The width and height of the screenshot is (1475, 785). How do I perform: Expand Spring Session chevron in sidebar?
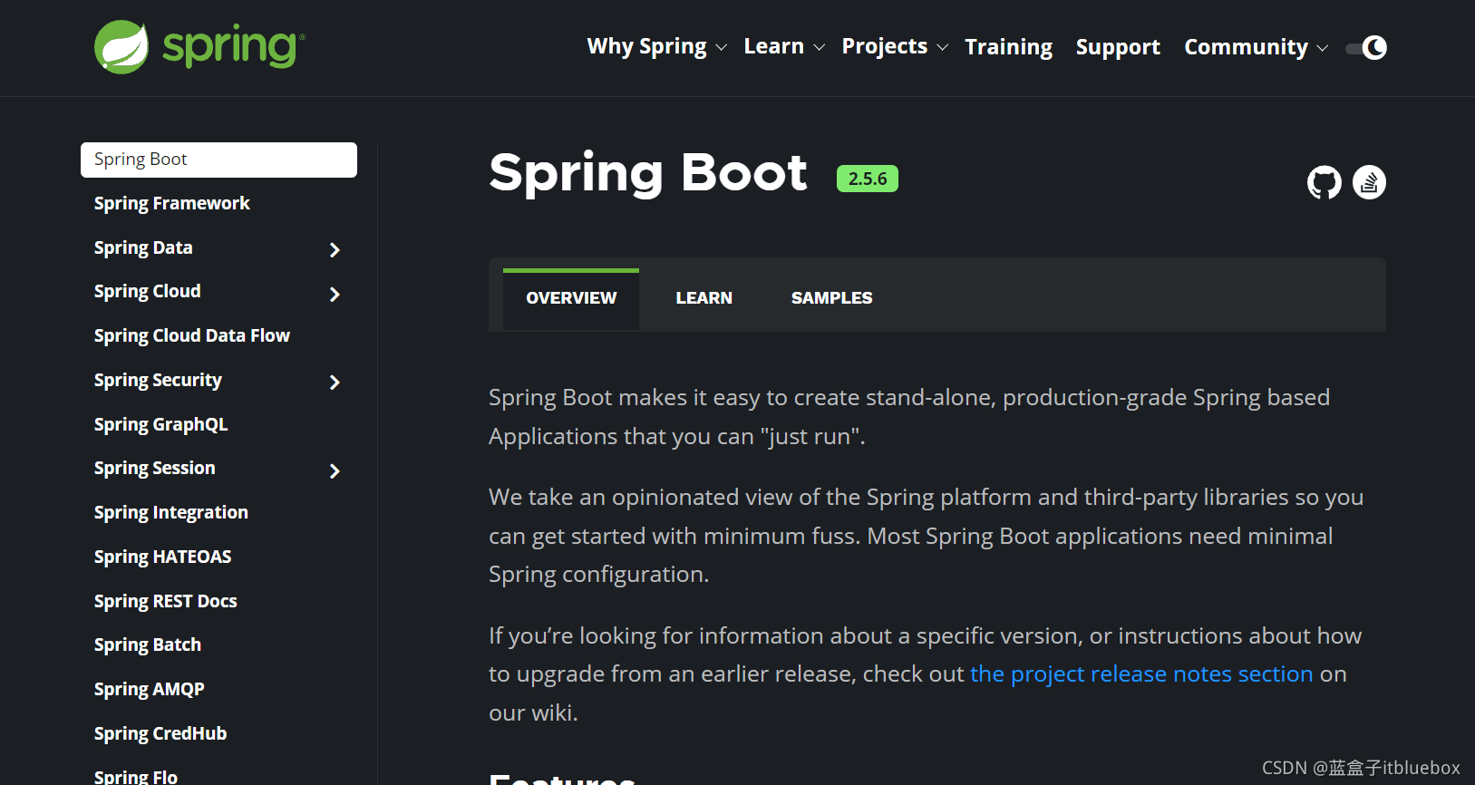[335, 471]
